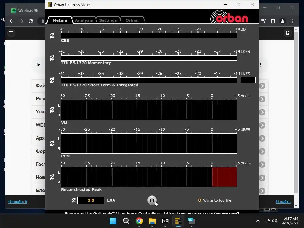Image resolution: width=304 pixels, height=228 pixels.
Task: Expand the Раз row chevron
Action: pyautogui.click(x=262, y=99)
